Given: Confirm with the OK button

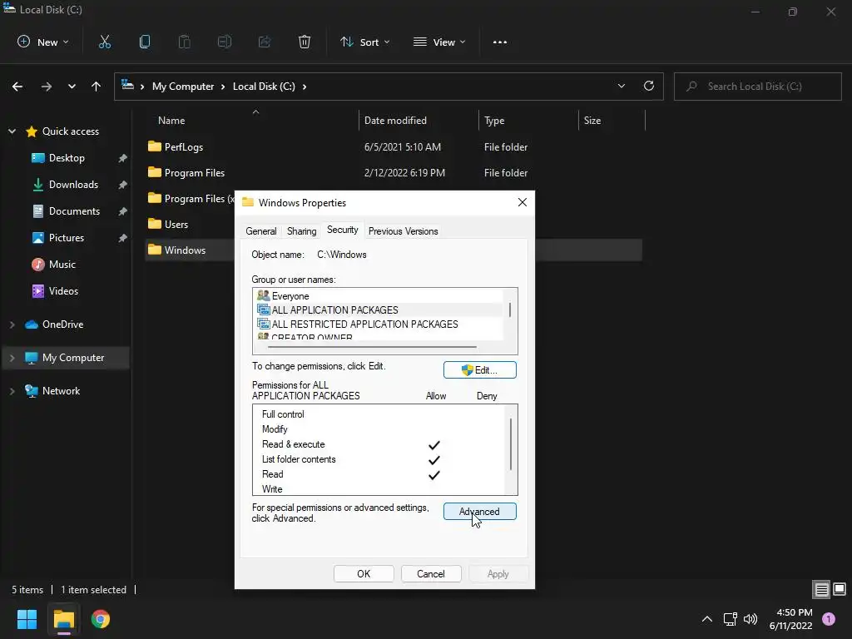Looking at the screenshot, I should click(364, 574).
